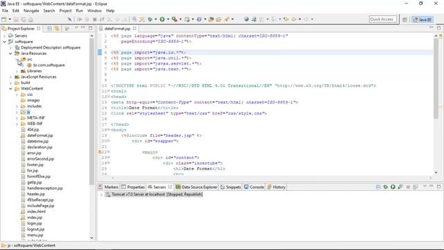
Task: Open the File menu
Action: point(5,10)
